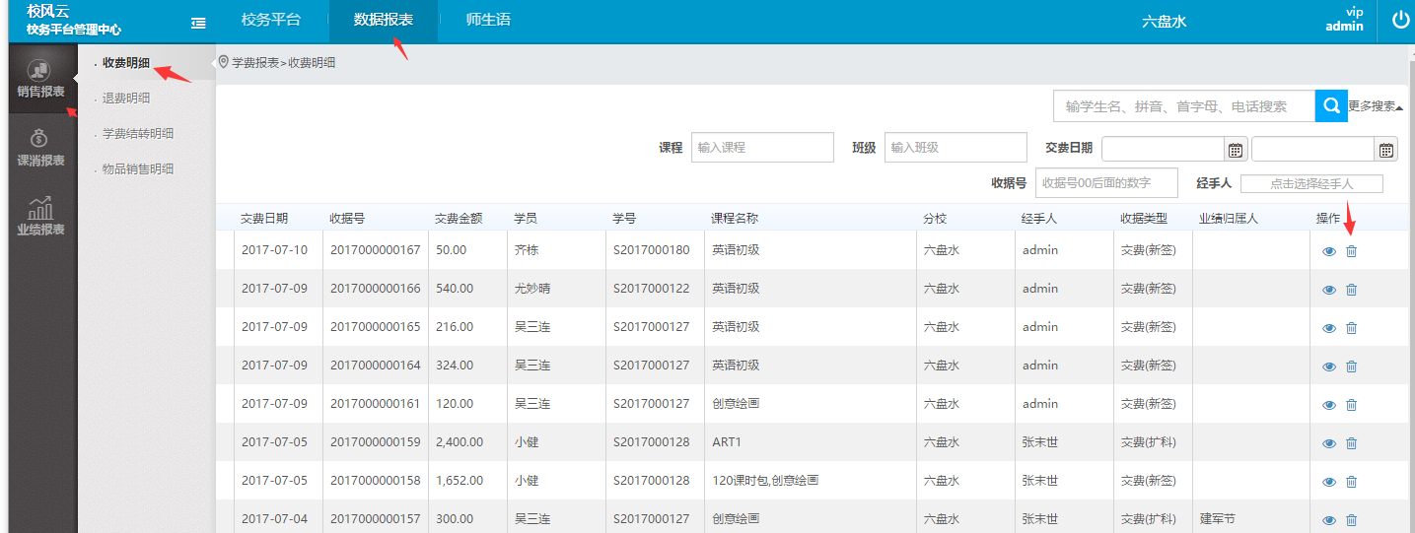Focus the 收据号 receipt number input
Screen dimensions: 1415x533
coord(1106,182)
